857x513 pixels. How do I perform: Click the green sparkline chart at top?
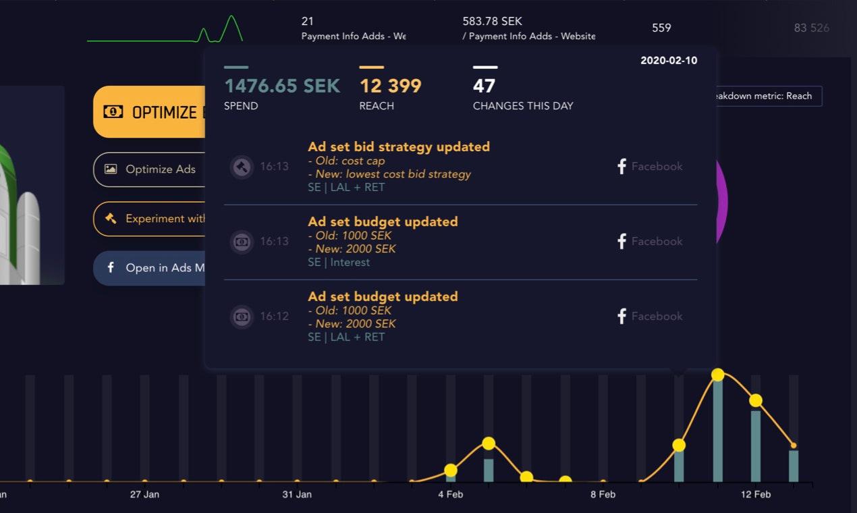pos(165,28)
